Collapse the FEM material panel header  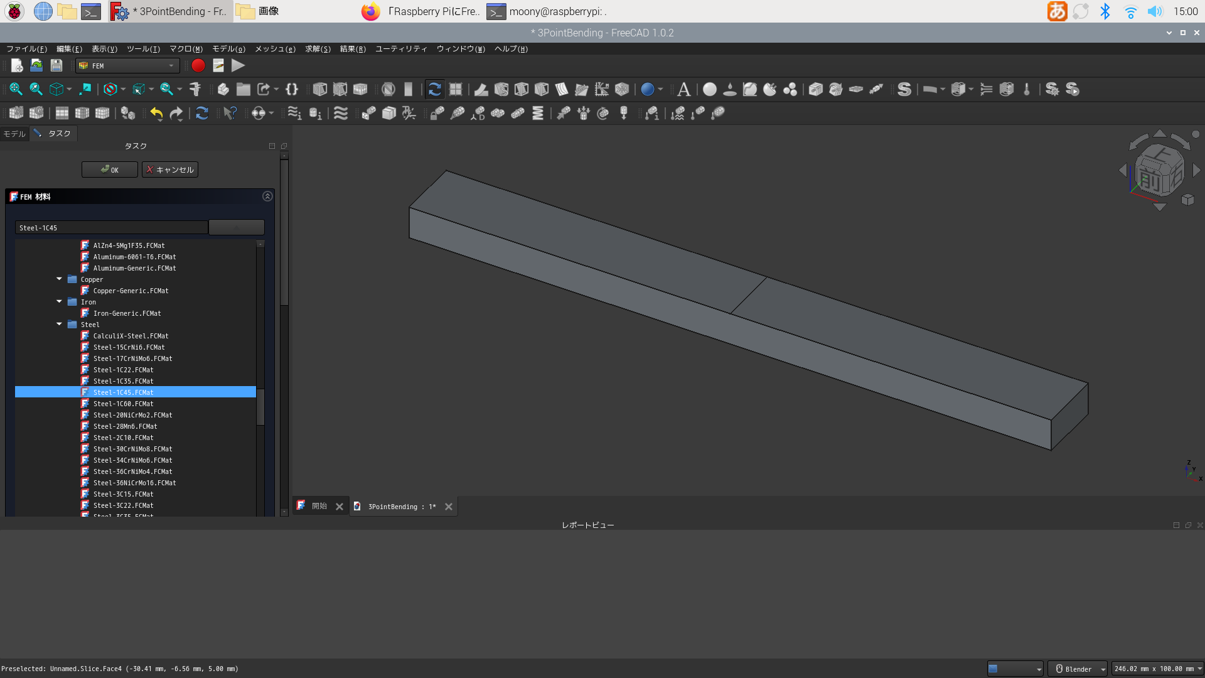pos(267,196)
